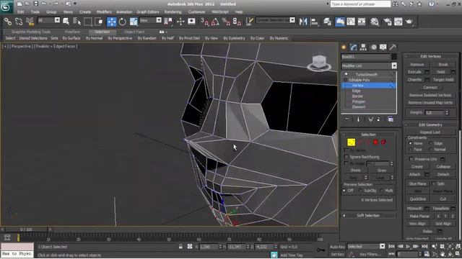This screenshot has width=462, height=259.
Task: Collapse the Selection rollout
Action: (x=368, y=135)
